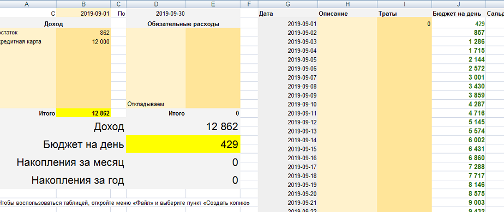Click the budget value 1 286
This screenshot has width=504, height=212.
[459, 42]
